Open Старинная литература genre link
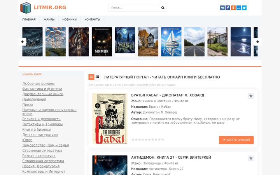The image size is (280, 175). click(x=42, y=150)
